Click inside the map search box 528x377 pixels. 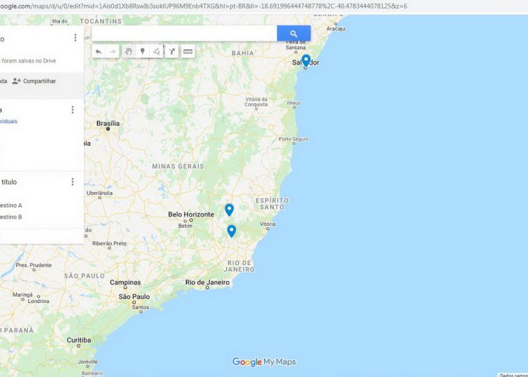click(x=184, y=34)
